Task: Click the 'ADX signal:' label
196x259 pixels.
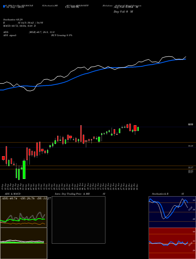Action: [10, 35]
